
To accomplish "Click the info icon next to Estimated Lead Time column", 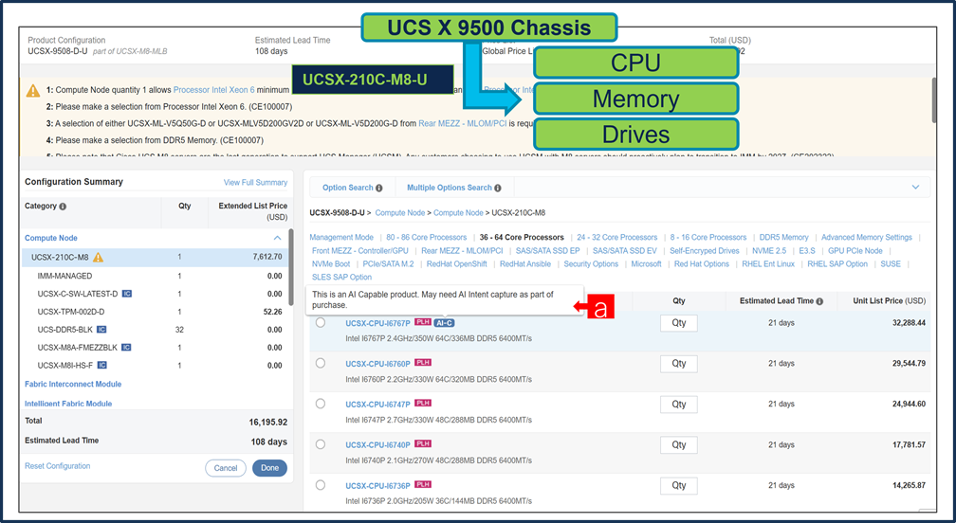I will (819, 301).
